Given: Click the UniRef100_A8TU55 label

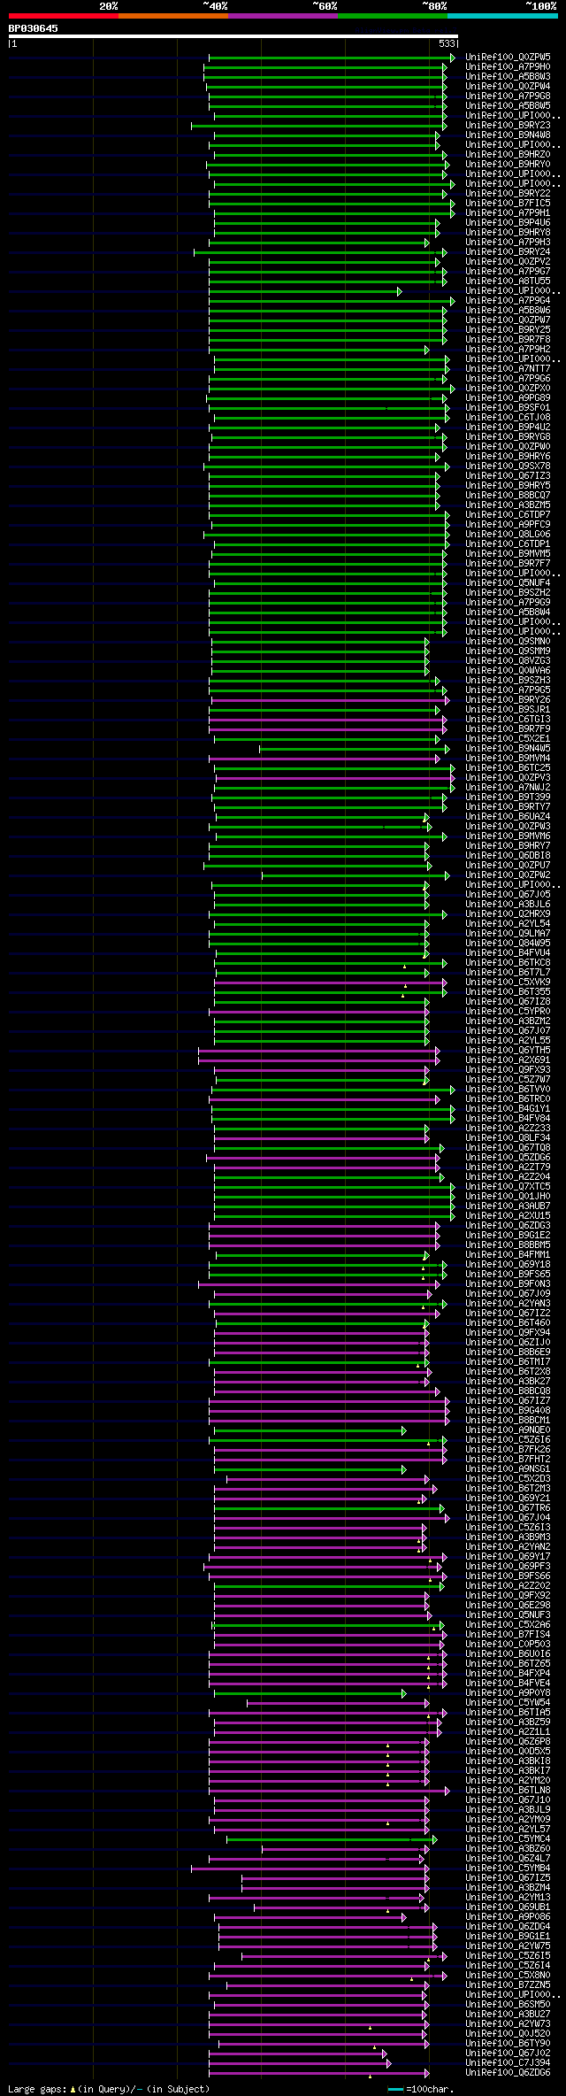Looking at the screenshot, I should pyautogui.click(x=508, y=281).
